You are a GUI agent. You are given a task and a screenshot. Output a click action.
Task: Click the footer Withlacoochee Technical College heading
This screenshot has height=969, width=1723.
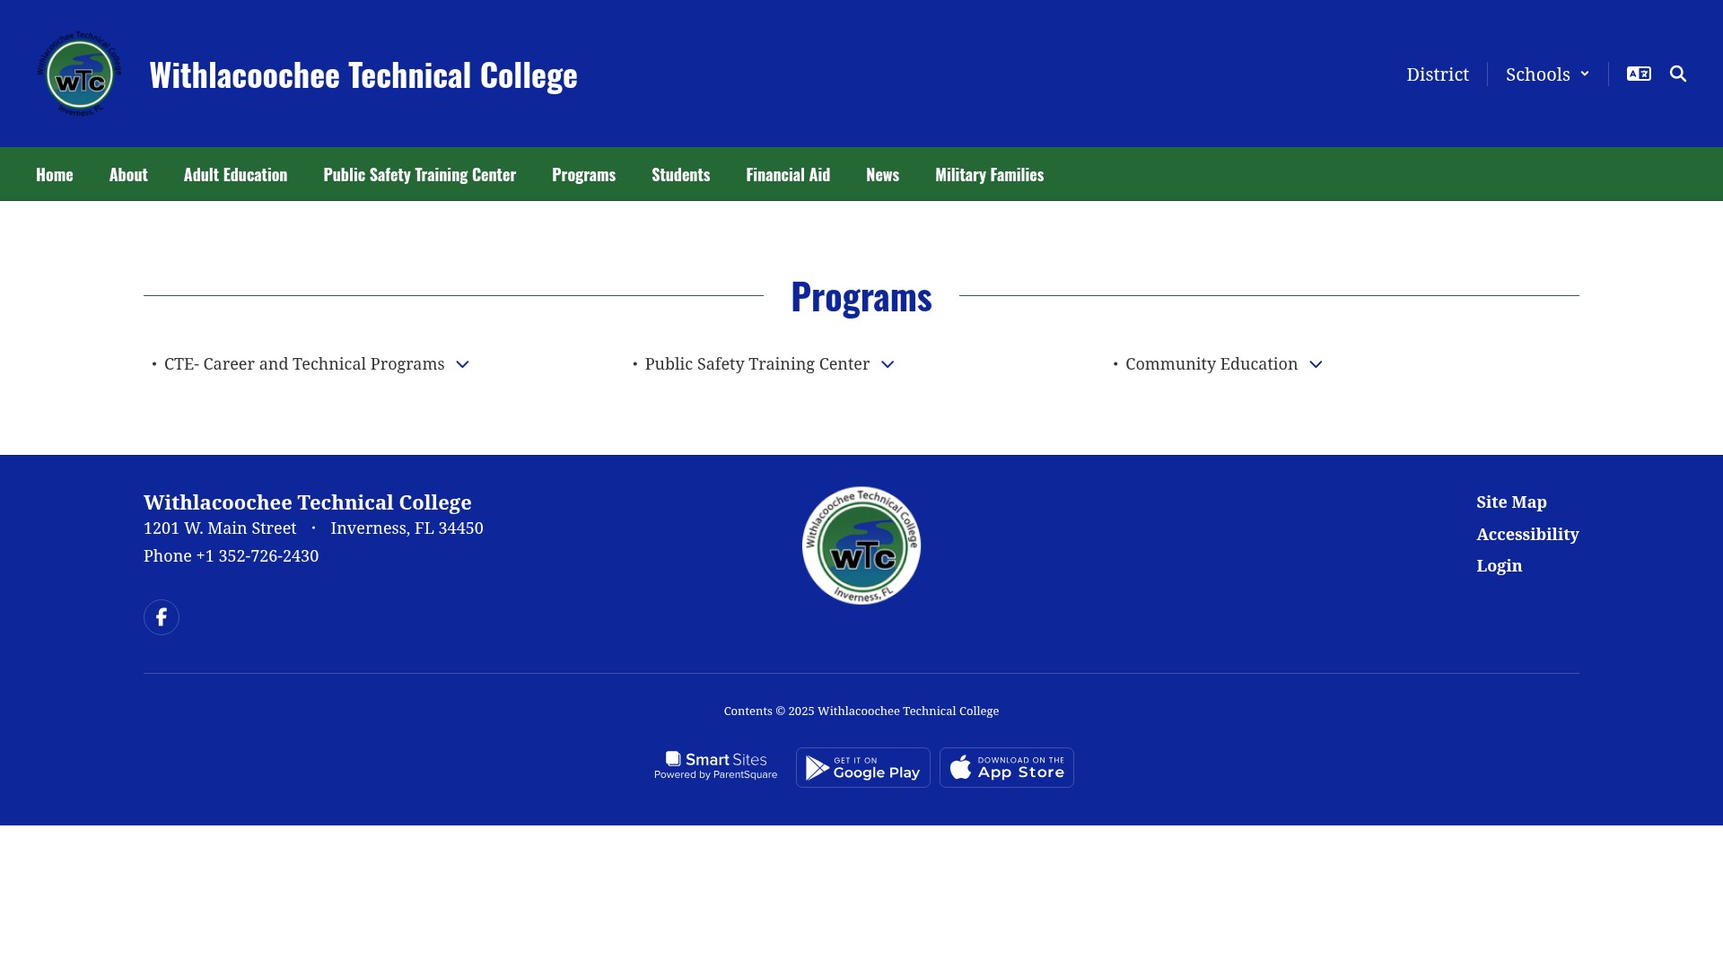(308, 502)
